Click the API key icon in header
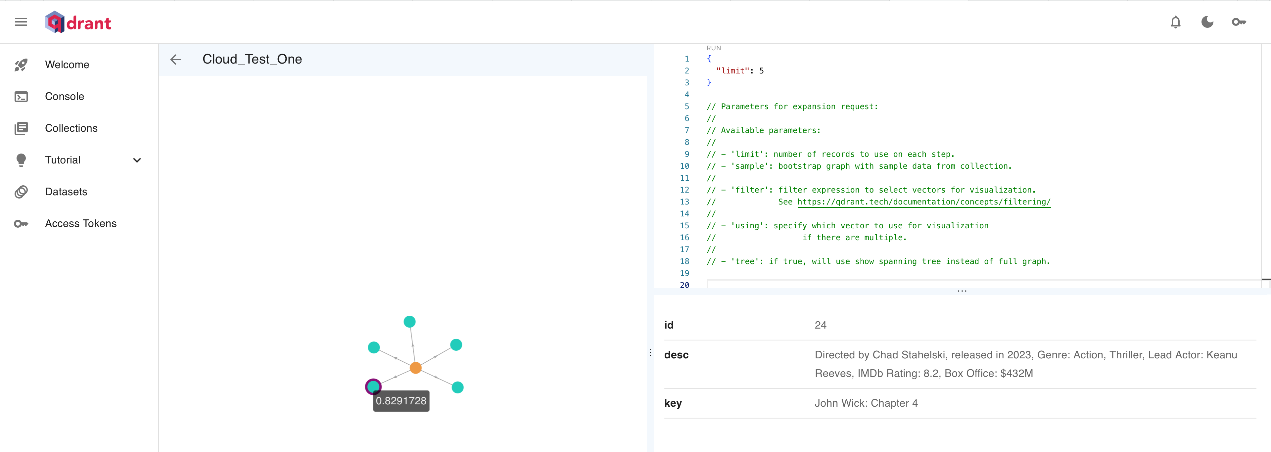This screenshot has height=452, width=1271. pos(1239,22)
